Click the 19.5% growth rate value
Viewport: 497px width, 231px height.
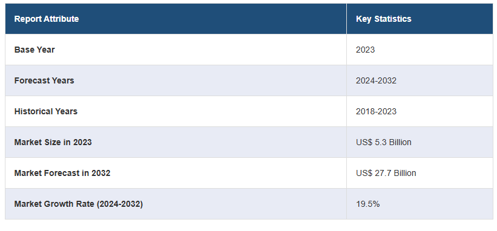tap(367, 204)
